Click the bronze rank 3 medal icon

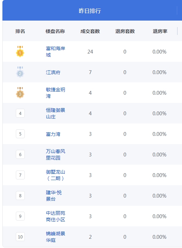pos(20,93)
